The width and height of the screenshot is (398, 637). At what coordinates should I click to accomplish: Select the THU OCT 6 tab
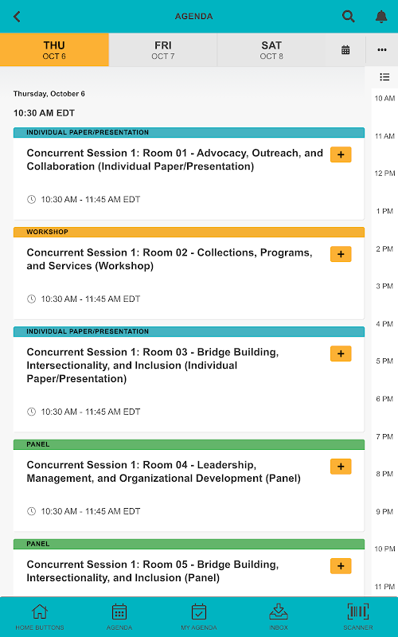click(54, 50)
